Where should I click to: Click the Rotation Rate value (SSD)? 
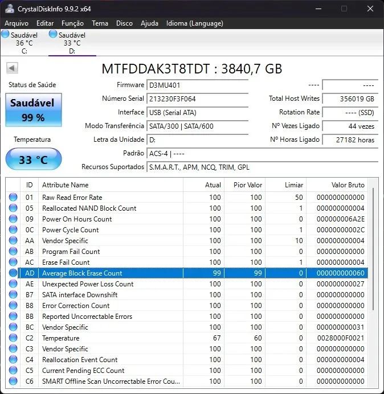(x=350, y=112)
